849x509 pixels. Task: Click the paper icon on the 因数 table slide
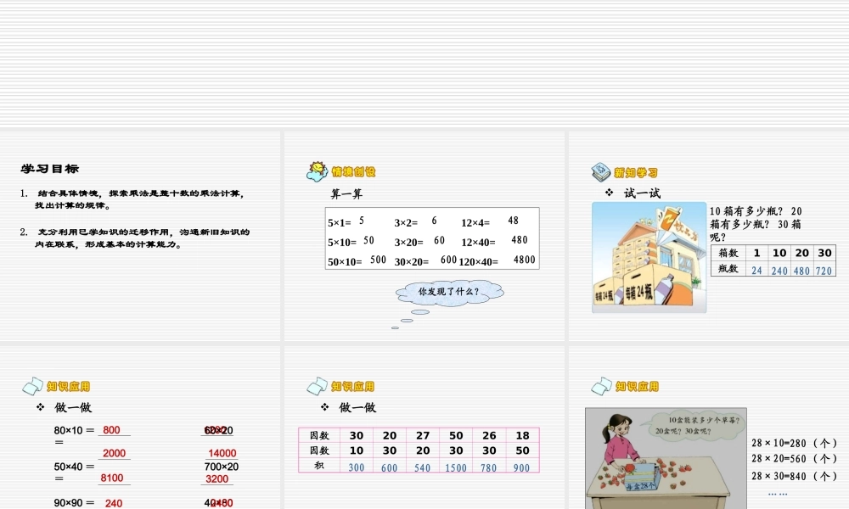coord(317,386)
